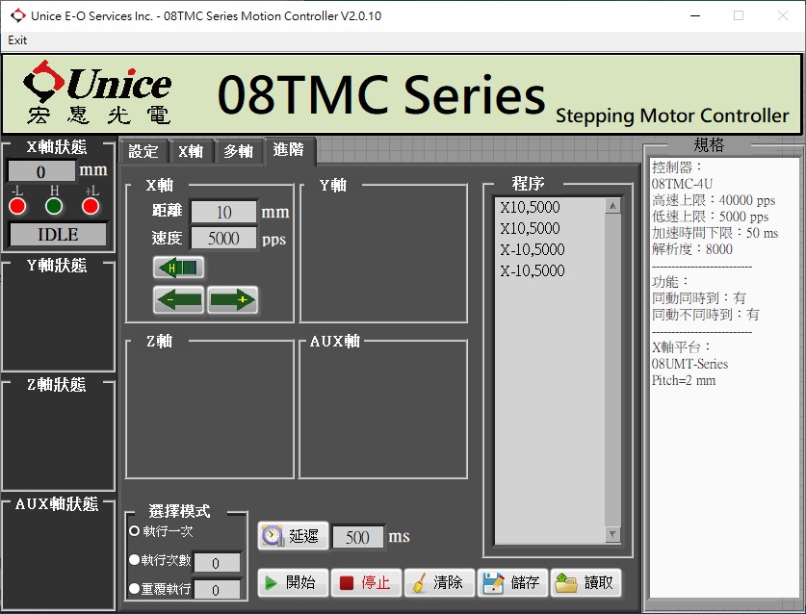Click the 同動不同時到：有 line
Viewport: 806px width, 614px height.
[705, 315]
